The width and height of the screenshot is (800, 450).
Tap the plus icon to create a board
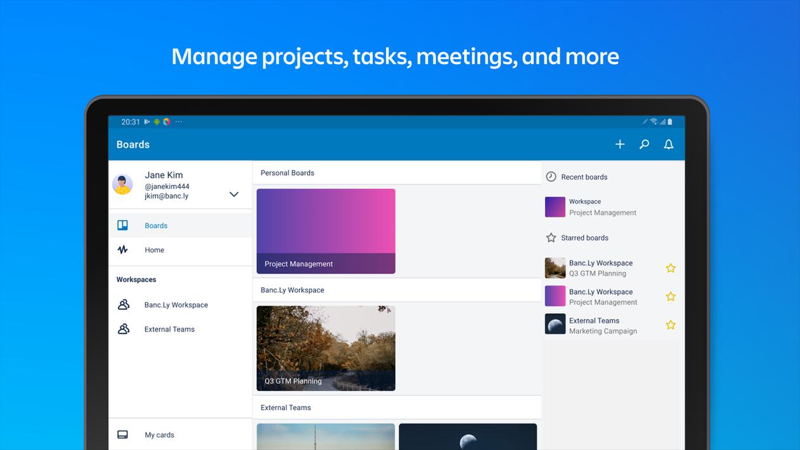click(620, 145)
